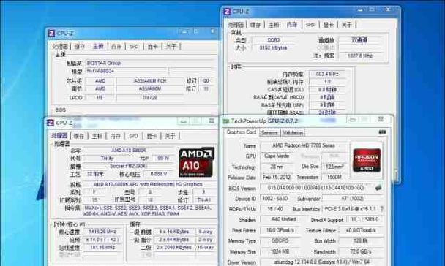
Task: Click the AMD Radeon HD 7700 Series name field
Action: pos(304,145)
